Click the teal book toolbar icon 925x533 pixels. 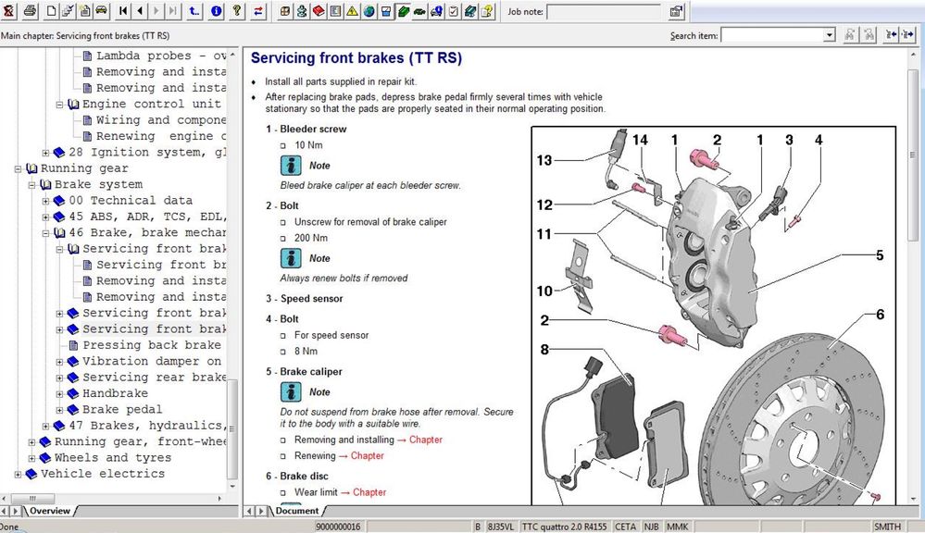(470, 10)
